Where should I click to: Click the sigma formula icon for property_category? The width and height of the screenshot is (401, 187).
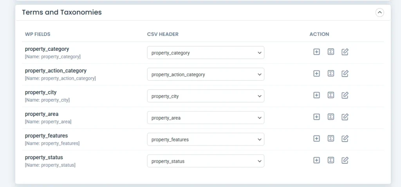[331, 52]
